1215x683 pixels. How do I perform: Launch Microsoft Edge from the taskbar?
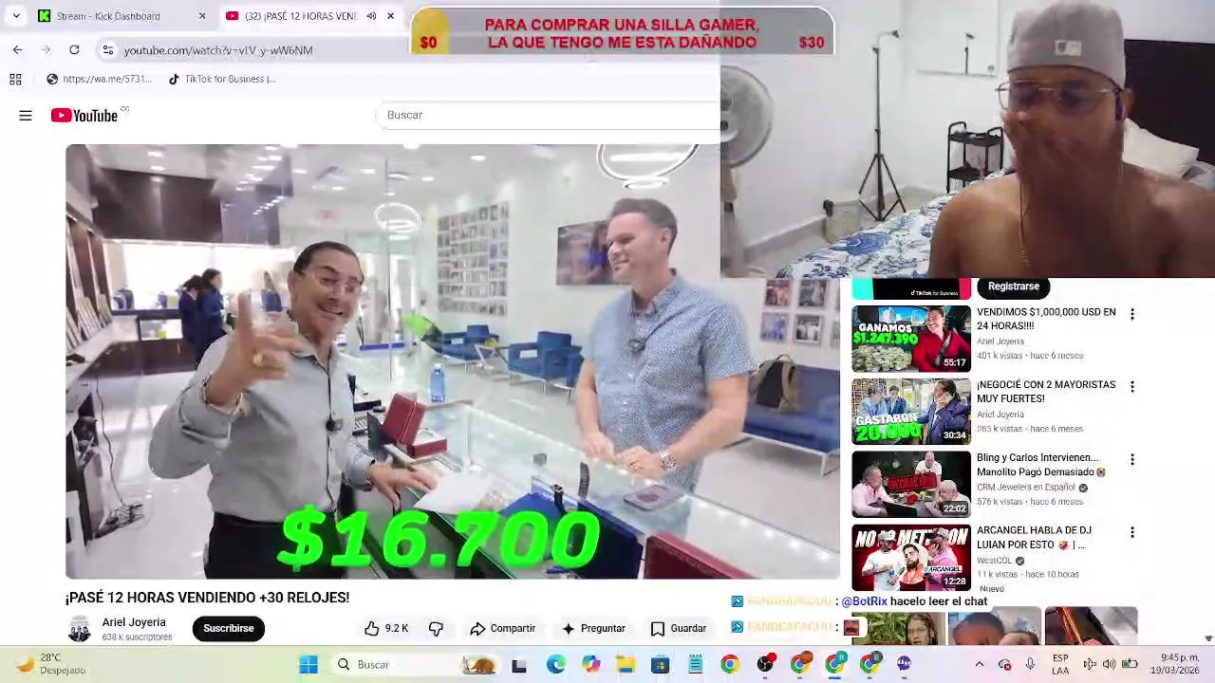pos(555,665)
